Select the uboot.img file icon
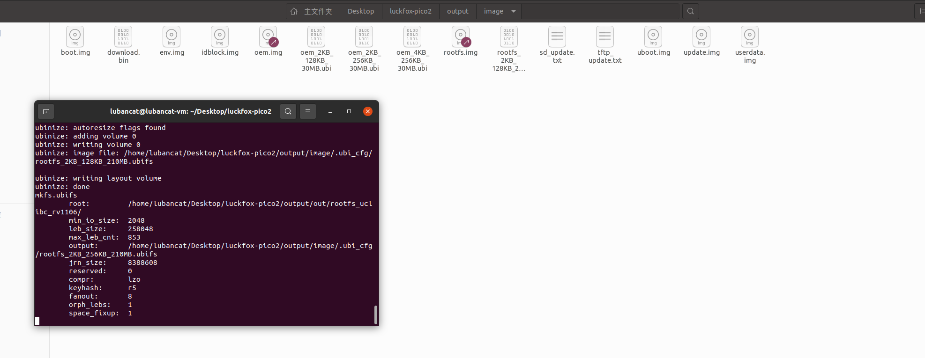925x358 pixels. [x=653, y=36]
